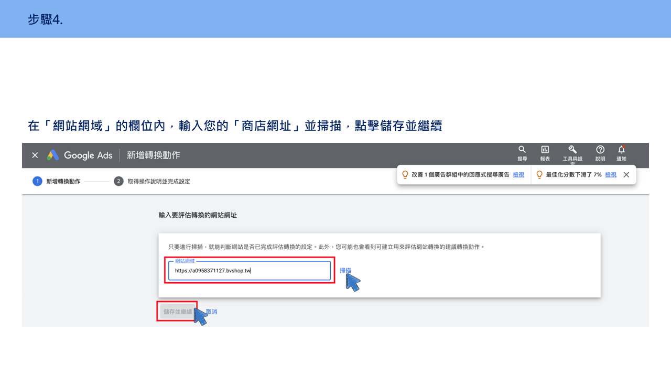Click the 新增轉換動作 title in header
This screenshot has width=671, height=377.
pyautogui.click(x=154, y=156)
